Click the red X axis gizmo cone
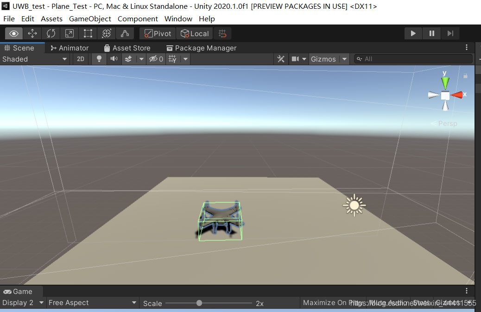The image size is (481, 312). pos(457,95)
